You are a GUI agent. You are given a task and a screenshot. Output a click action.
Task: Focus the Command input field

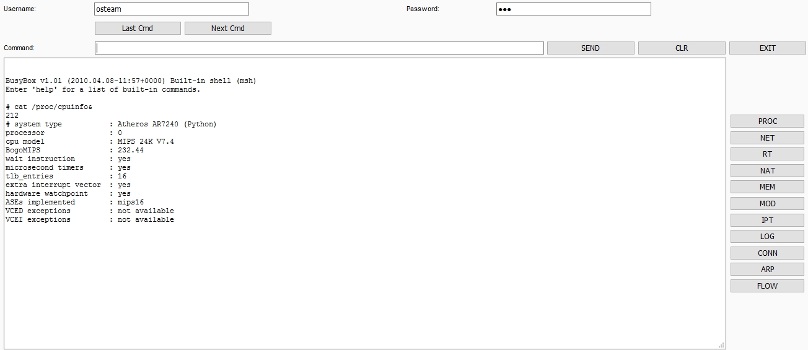319,48
